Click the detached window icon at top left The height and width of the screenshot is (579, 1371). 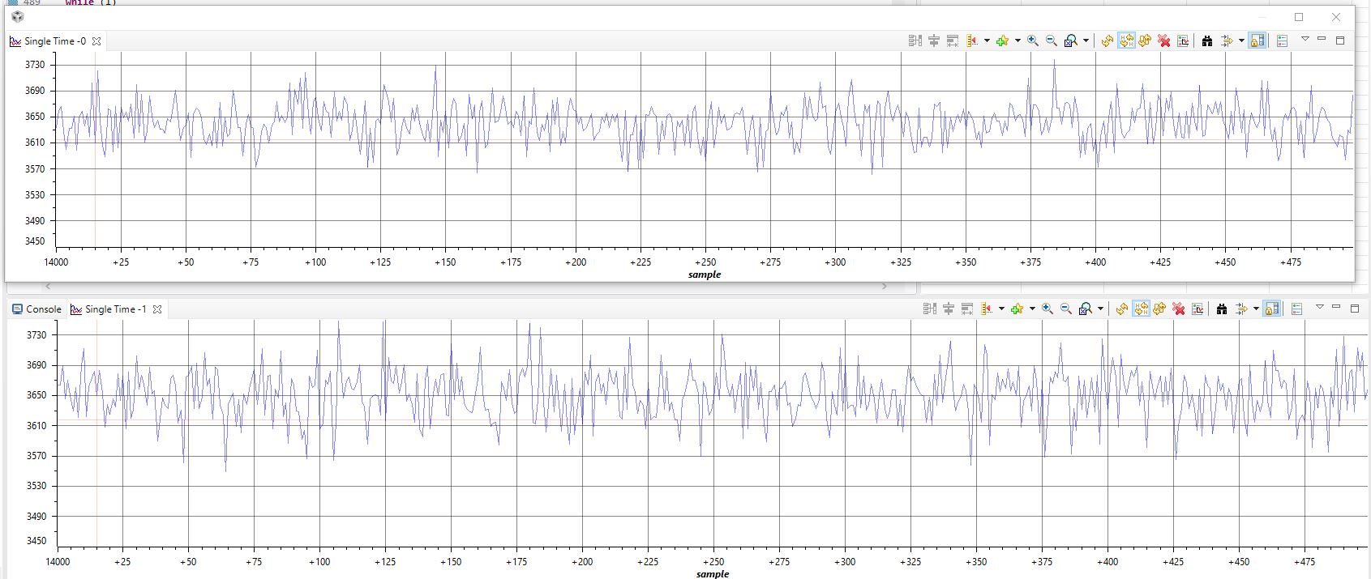tap(17, 17)
